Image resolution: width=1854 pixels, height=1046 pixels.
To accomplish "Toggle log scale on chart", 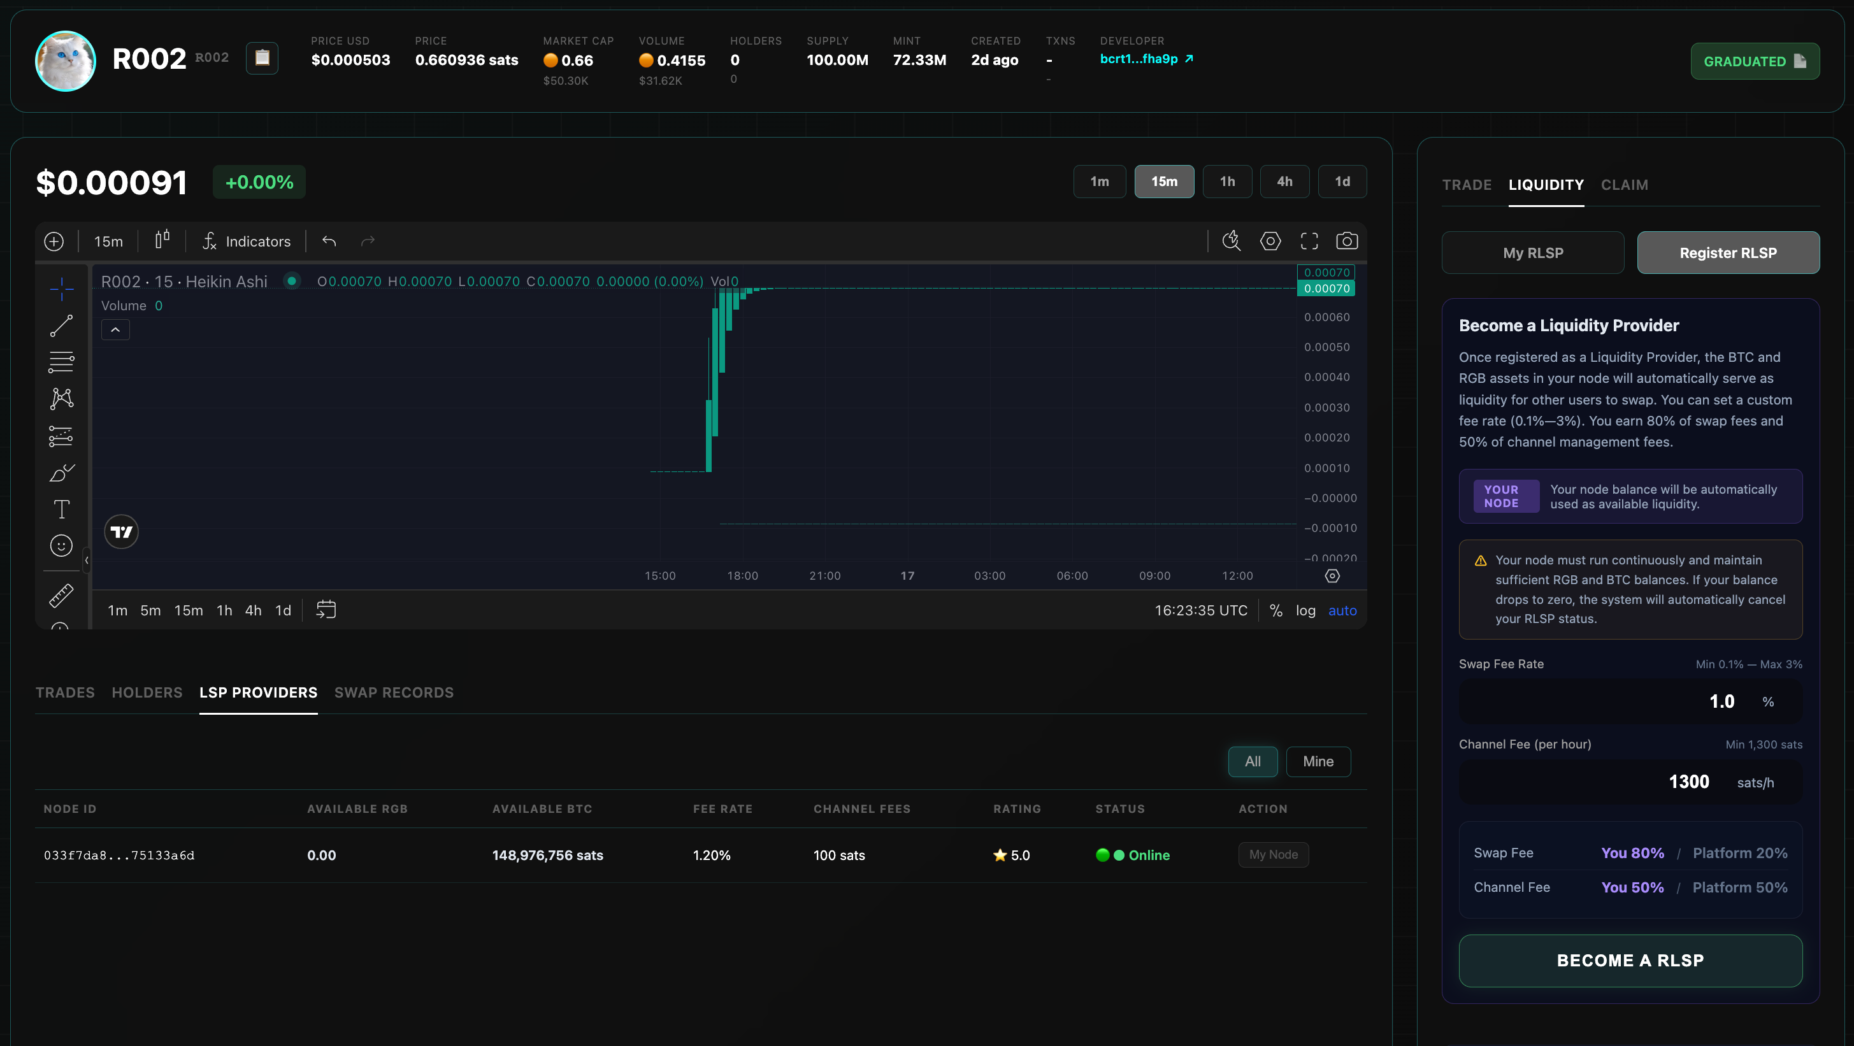I will [1305, 610].
